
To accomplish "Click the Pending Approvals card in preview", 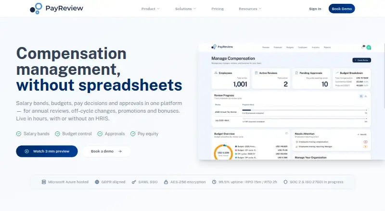I will tap(311, 79).
